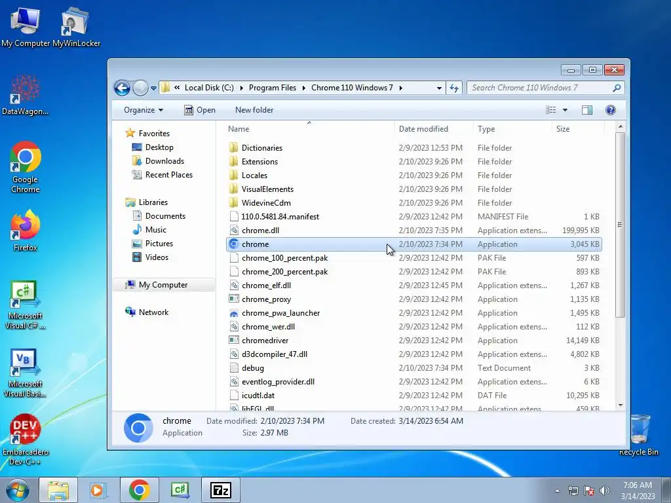Select Embarcadero Dev-C++ desktop shortcut
The height and width of the screenshot is (503, 671).
26,439
